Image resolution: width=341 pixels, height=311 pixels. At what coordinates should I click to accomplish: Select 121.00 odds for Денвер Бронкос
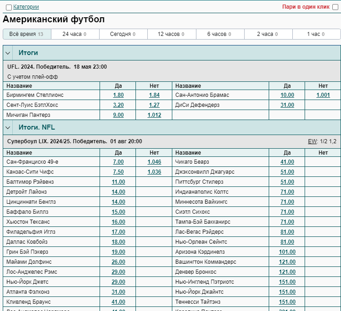tap(287, 272)
